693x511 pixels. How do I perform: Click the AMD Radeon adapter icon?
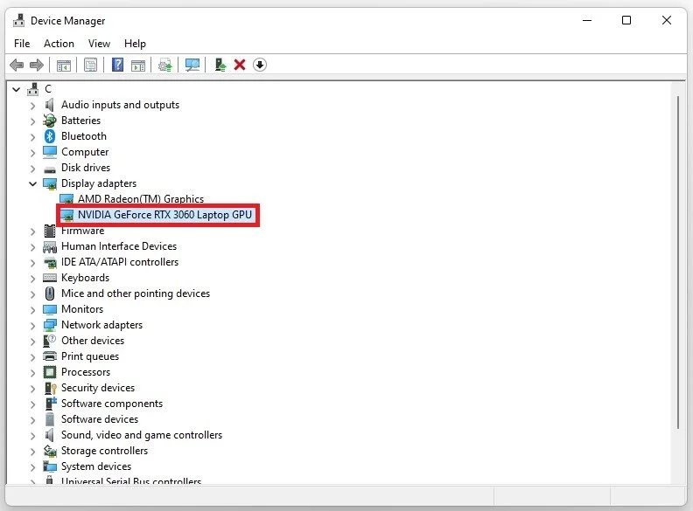66,199
